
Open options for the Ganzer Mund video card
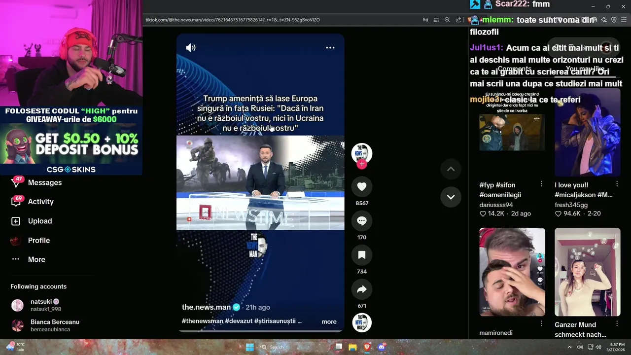click(617, 323)
